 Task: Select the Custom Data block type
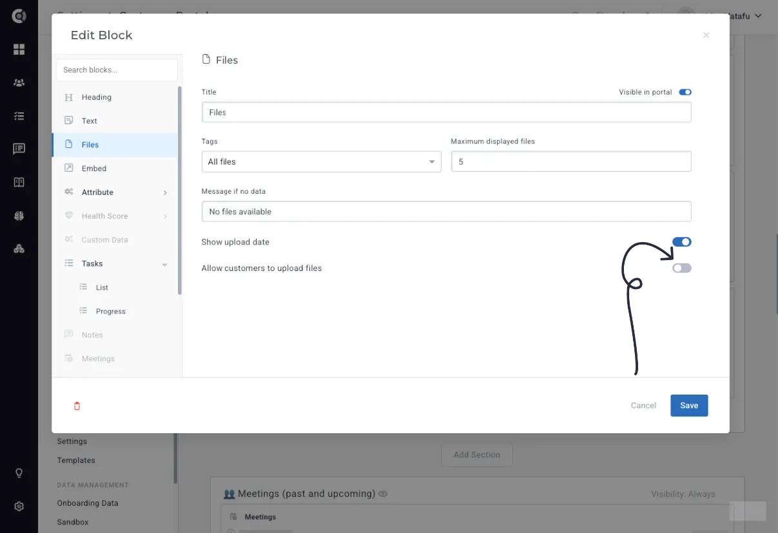tap(115, 240)
